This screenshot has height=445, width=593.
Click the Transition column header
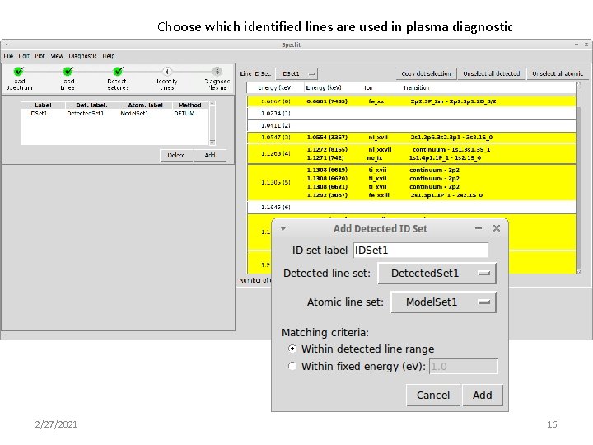[417, 88]
